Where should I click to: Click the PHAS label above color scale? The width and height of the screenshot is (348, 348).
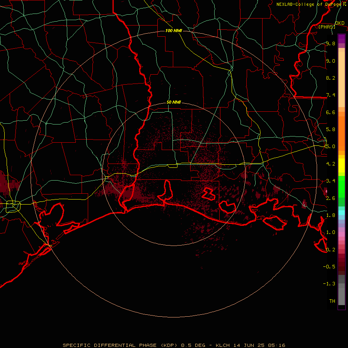click(327, 27)
